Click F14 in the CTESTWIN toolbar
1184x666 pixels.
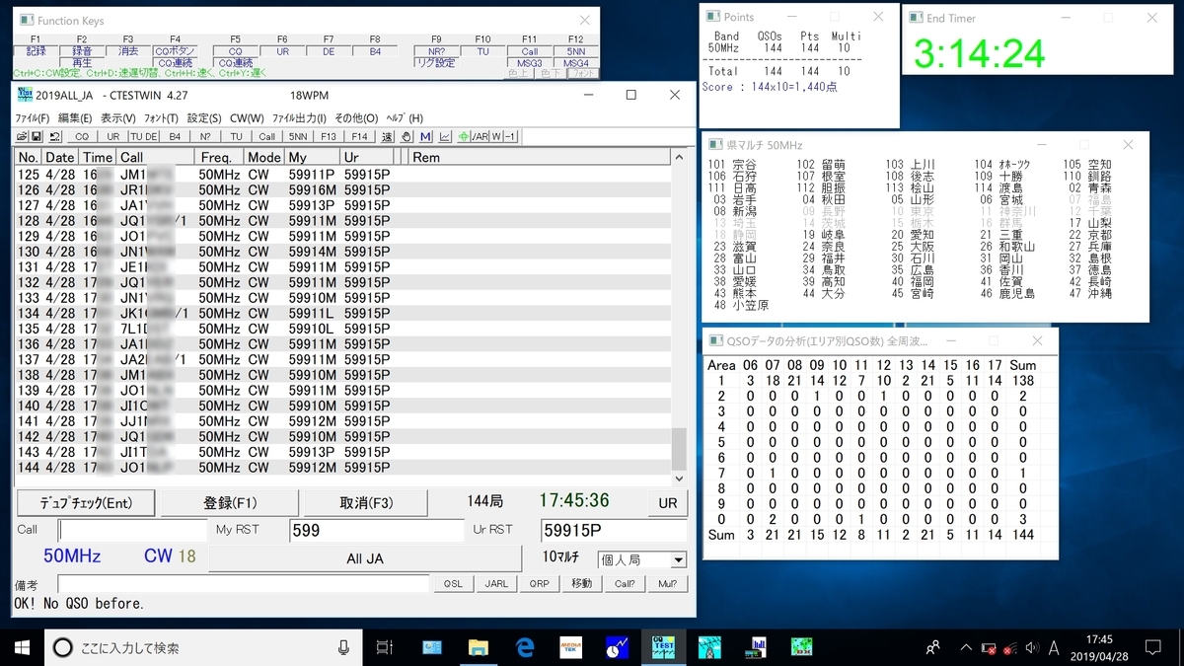359,136
